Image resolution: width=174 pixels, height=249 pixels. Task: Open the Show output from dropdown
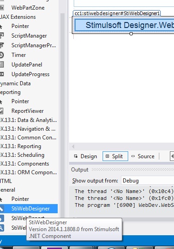pos(147,181)
